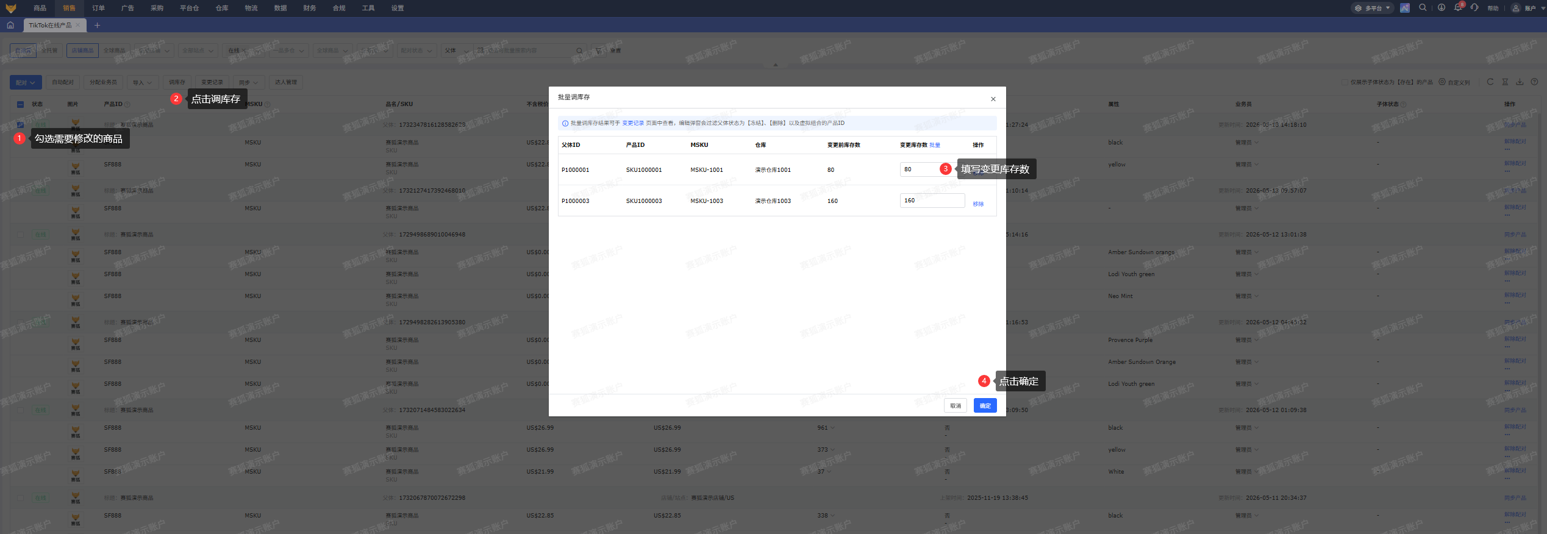This screenshot has height=534, width=1547.
Task: Open global search magnifier in header
Action: click(x=1423, y=8)
